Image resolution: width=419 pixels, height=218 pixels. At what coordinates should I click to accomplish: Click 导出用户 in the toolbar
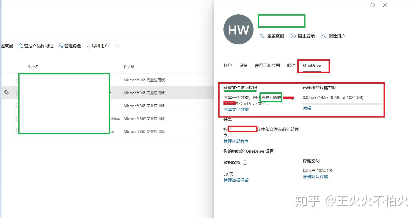97,46
